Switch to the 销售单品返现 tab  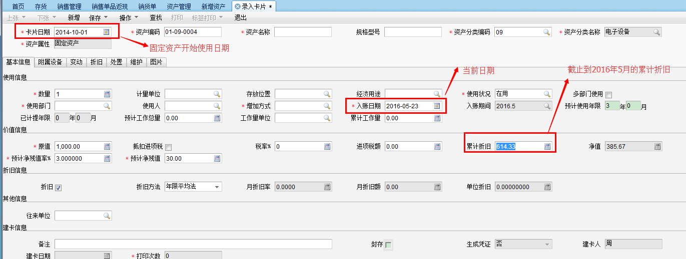pyautogui.click(x=110, y=6)
